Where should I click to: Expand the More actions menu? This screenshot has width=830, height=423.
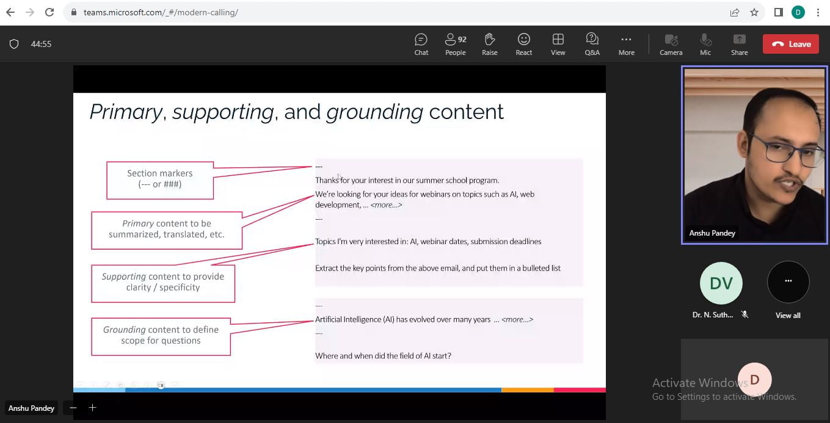[626, 44]
